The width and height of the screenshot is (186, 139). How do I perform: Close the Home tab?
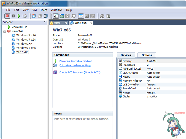(x=66, y=23)
